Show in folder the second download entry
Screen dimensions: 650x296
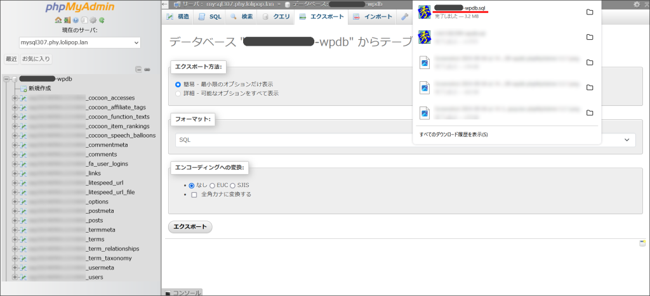(590, 37)
